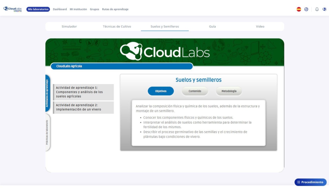Show the Contenido section

195,91
